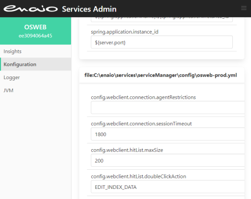
Task: Click the config.webclient.connection.sessionTimeout label
Action: 141,124
